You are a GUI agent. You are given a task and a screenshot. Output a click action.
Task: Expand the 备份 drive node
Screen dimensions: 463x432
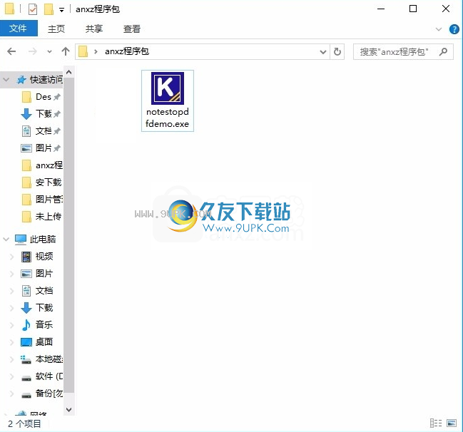(x=12, y=394)
